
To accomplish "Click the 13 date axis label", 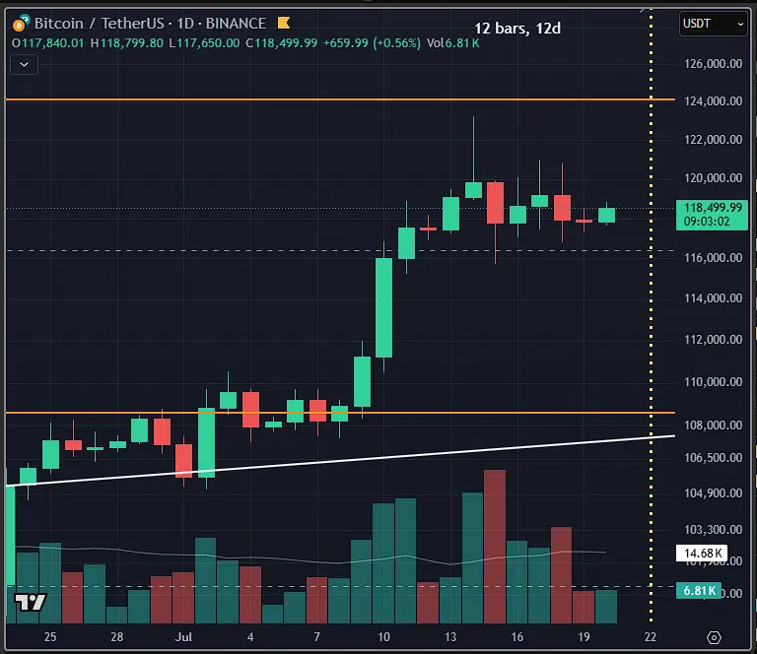I will coord(450,637).
